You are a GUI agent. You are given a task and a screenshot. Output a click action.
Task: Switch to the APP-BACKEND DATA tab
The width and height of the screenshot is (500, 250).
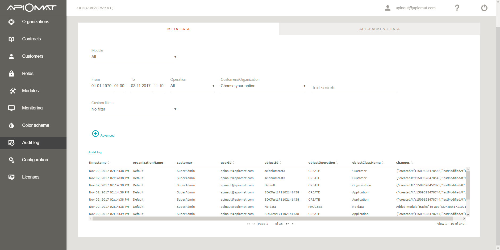pyautogui.click(x=379, y=29)
